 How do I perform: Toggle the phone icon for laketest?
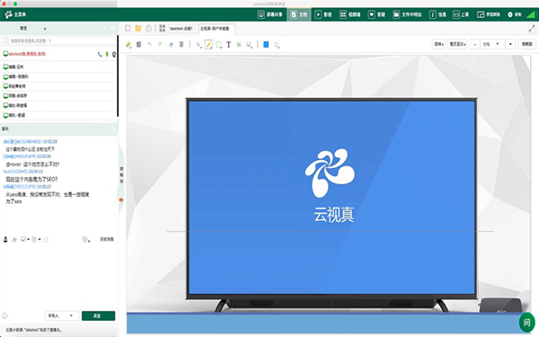[100, 54]
